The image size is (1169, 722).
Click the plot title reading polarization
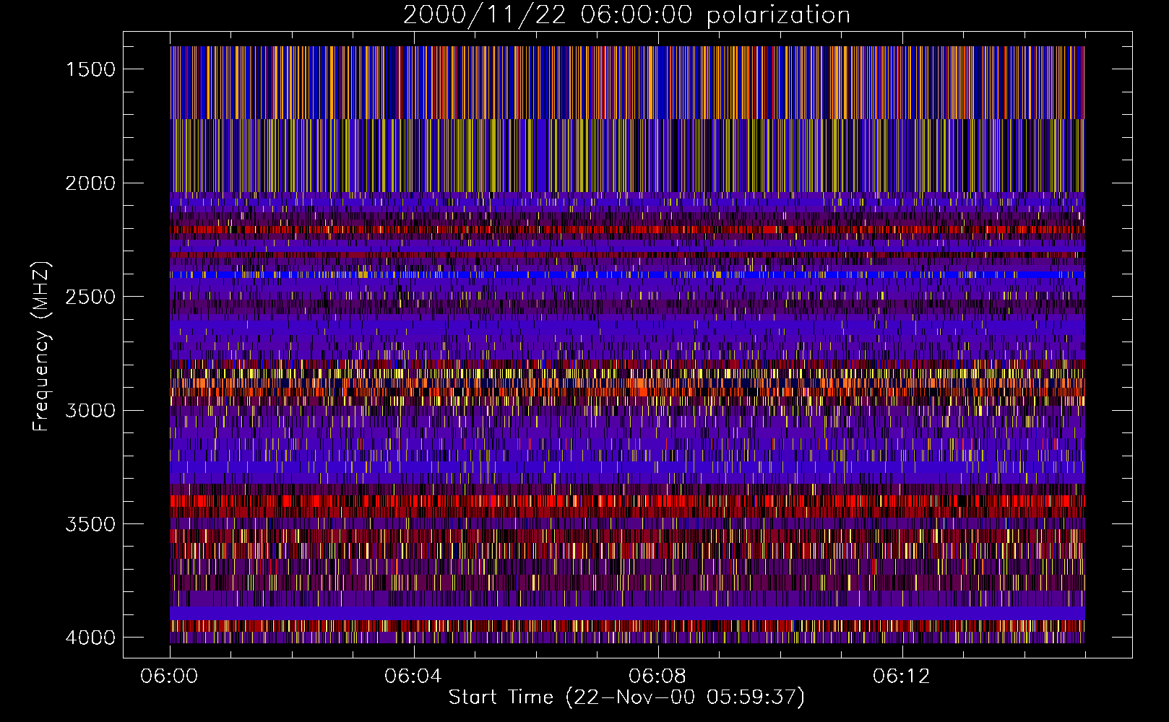click(626, 15)
